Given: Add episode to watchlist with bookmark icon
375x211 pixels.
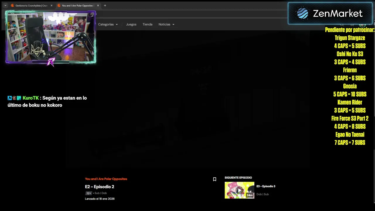Looking at the screenshot, I should tap(214, 179).
